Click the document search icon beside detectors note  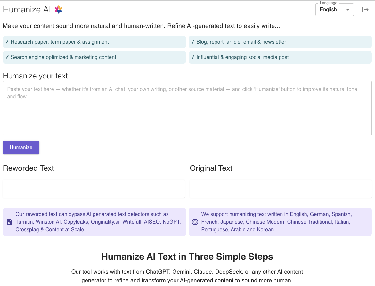[x=9, y=222]
